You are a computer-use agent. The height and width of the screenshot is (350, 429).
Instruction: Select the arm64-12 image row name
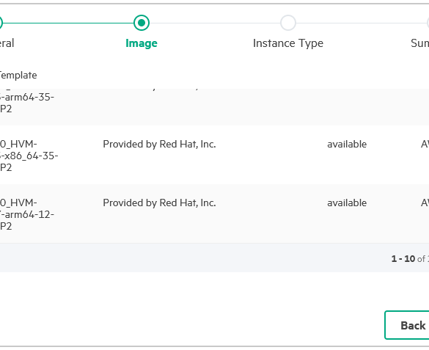point(27,214)
